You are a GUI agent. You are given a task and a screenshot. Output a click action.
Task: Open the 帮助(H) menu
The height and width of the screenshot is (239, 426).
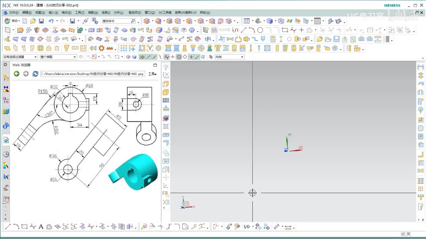205,13
